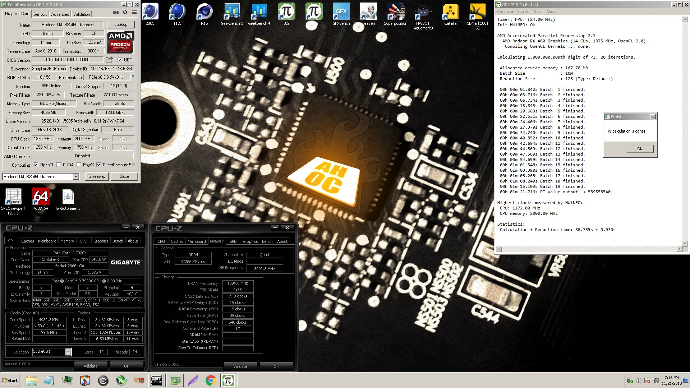
Task: Click the BIOS version export share icon
Action: coord(109,60)
